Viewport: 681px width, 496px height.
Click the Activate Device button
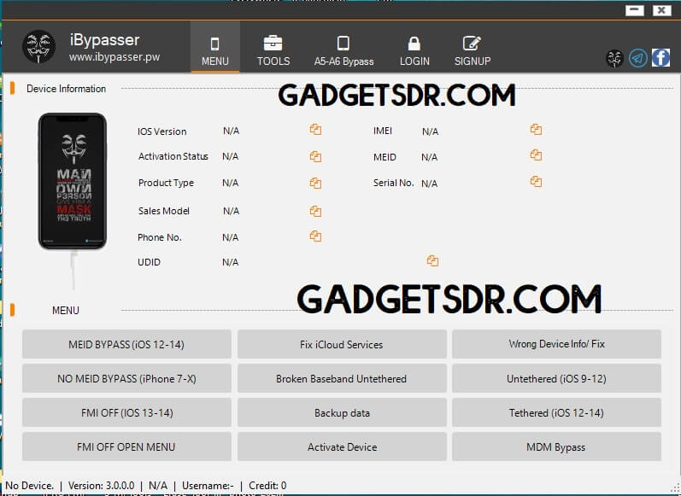[342, 446]
